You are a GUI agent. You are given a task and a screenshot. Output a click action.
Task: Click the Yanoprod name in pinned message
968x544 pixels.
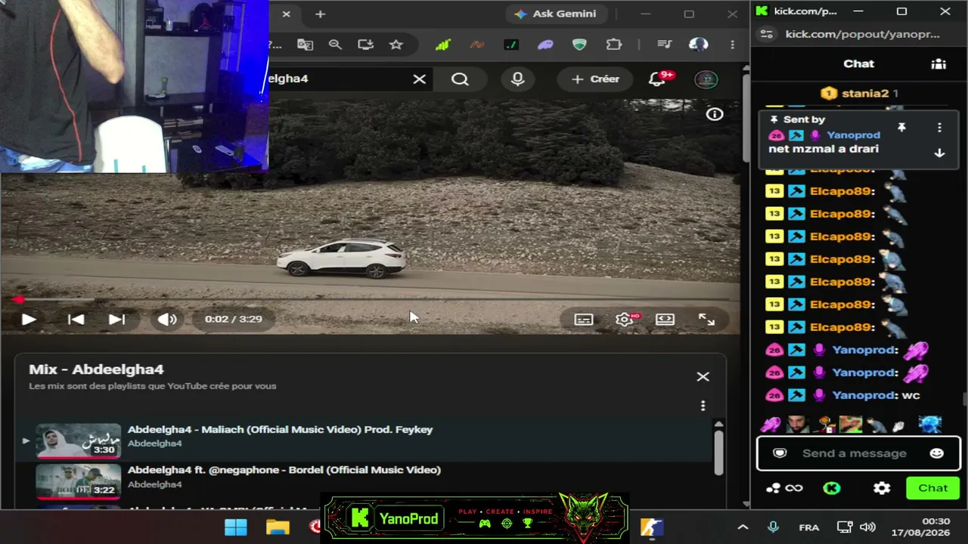(853, 135)
